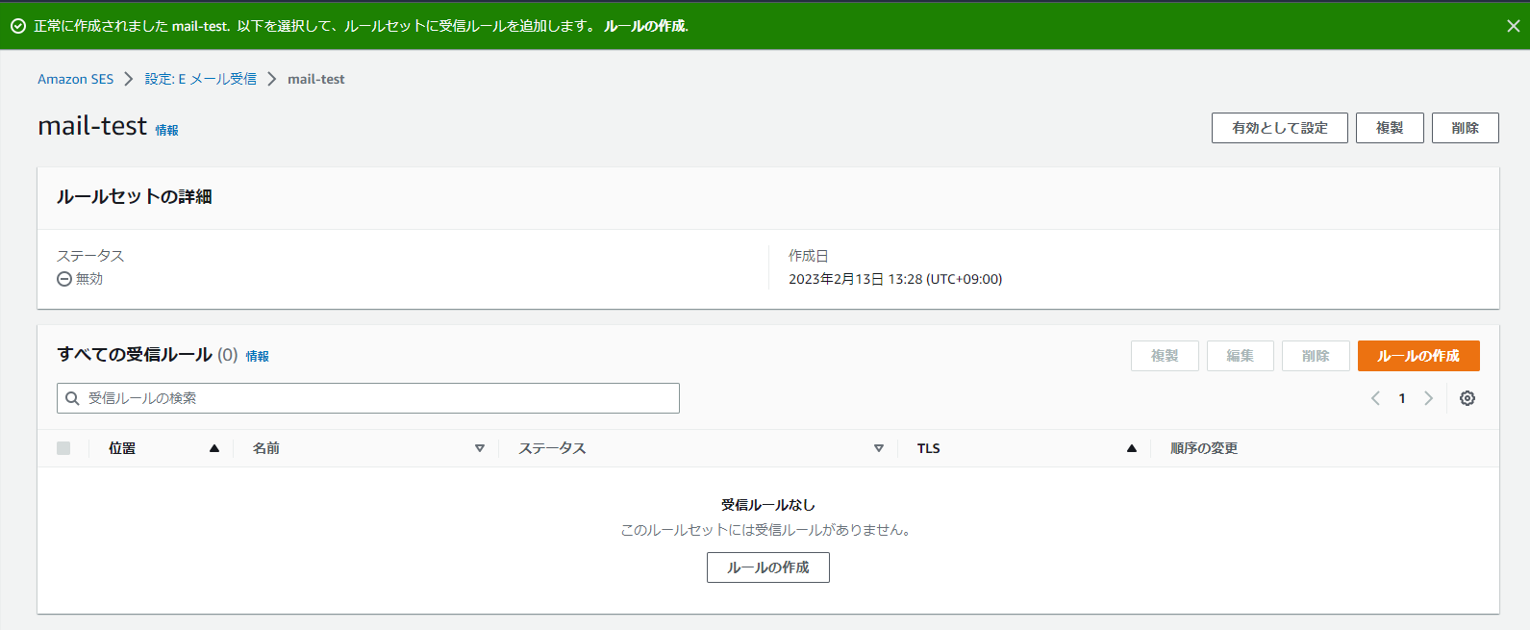
Task: Click the 位置 column header label
Action: [x=122, y=448]
